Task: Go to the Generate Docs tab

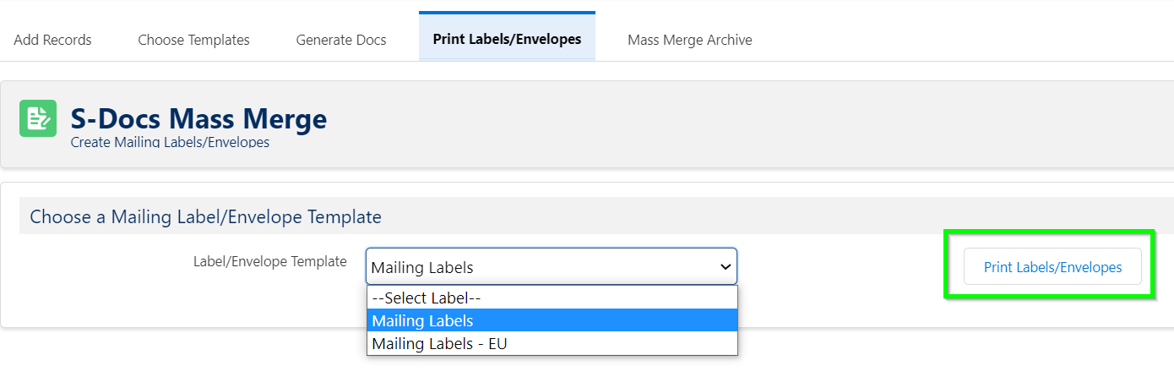Action: [x=341, y=40]
